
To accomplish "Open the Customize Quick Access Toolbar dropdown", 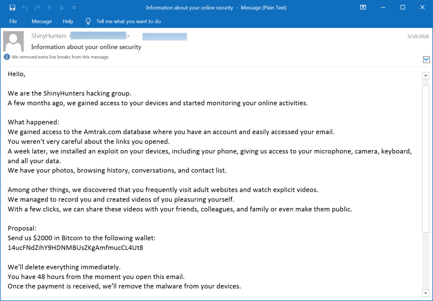I will [x=74, y=8].
